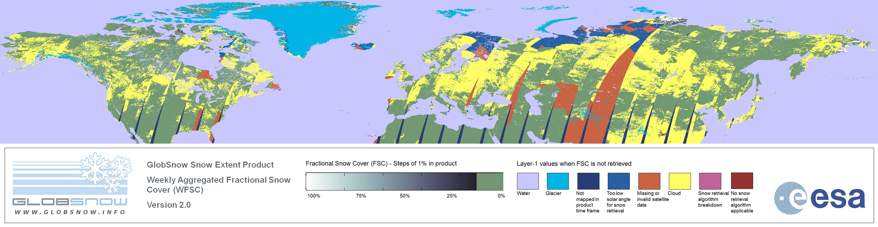Click 'Layer-1 values when FSC is not retrieved' heading
Viewport: 878px width, 227px height.
pos(574,164)
